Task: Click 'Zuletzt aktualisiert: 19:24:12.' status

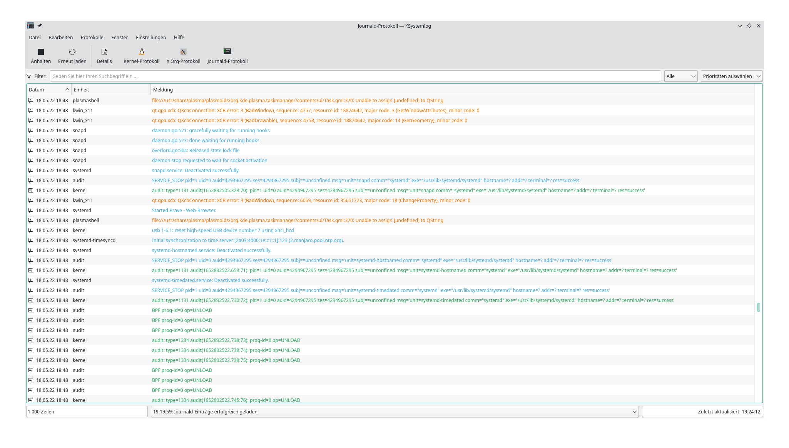Action: tap(702, 411)
